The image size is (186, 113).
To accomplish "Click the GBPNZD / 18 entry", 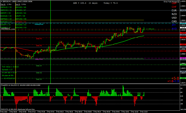I will pyautogui.click(x=6, y=19).
